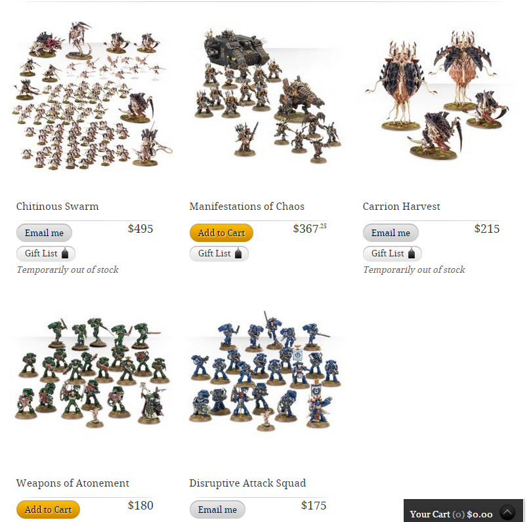The height and width of the screenshot is (522, 531).
Task: View the Carrion Harvest product image
Action: (x=437, y=95)
